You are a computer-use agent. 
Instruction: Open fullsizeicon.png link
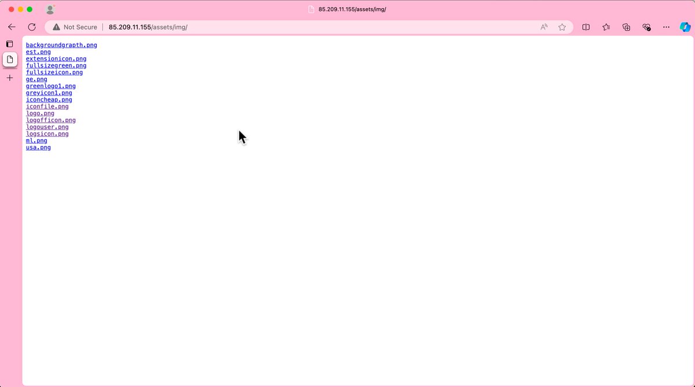pyautogui.click(x=54, y=72)
